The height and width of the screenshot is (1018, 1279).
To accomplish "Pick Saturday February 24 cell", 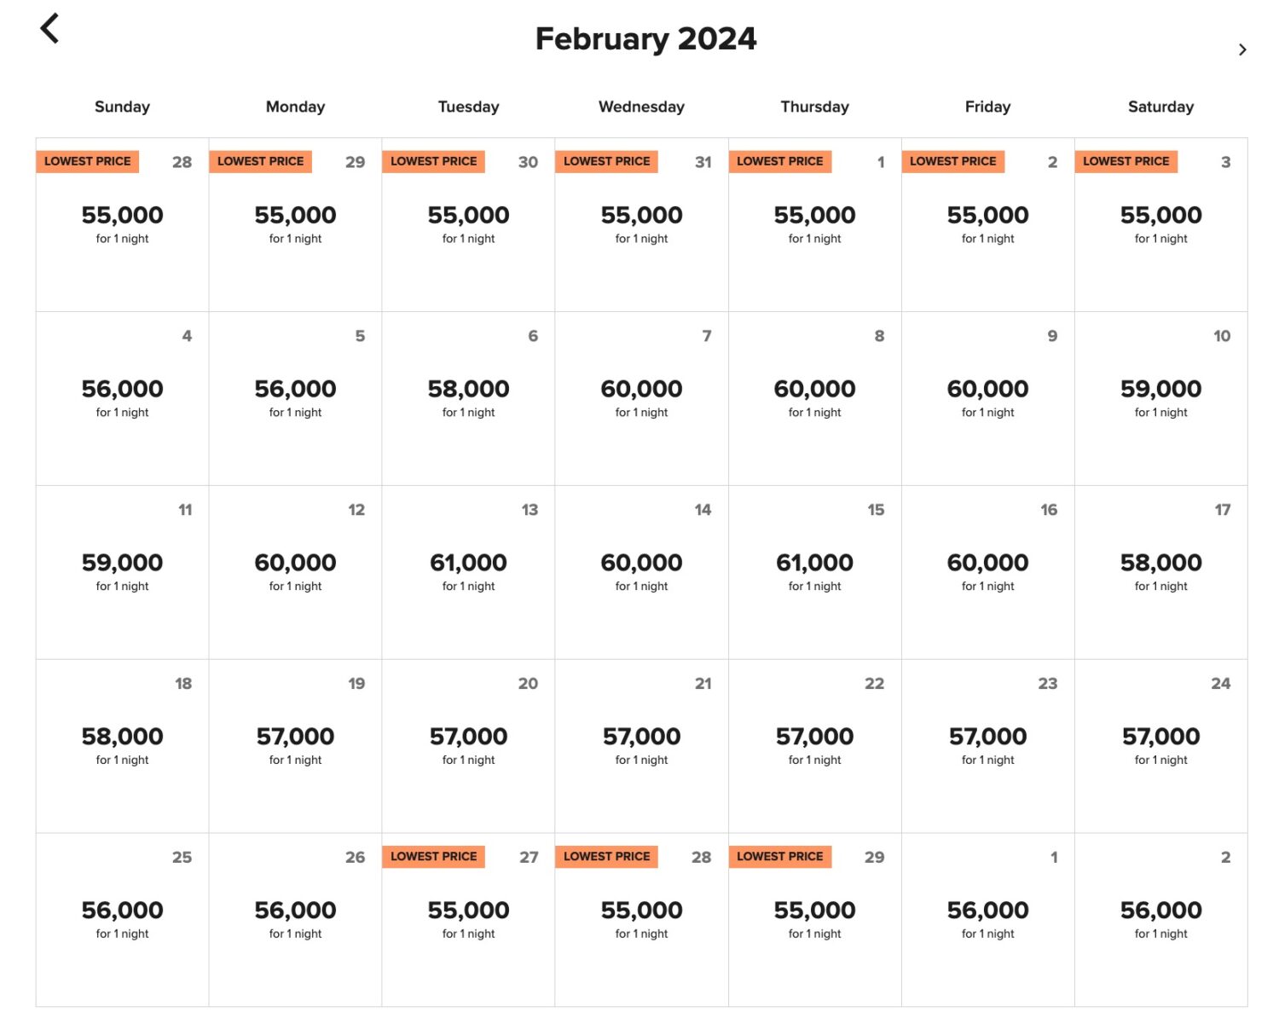I will pyautogui.click(x=1160, y=746).
